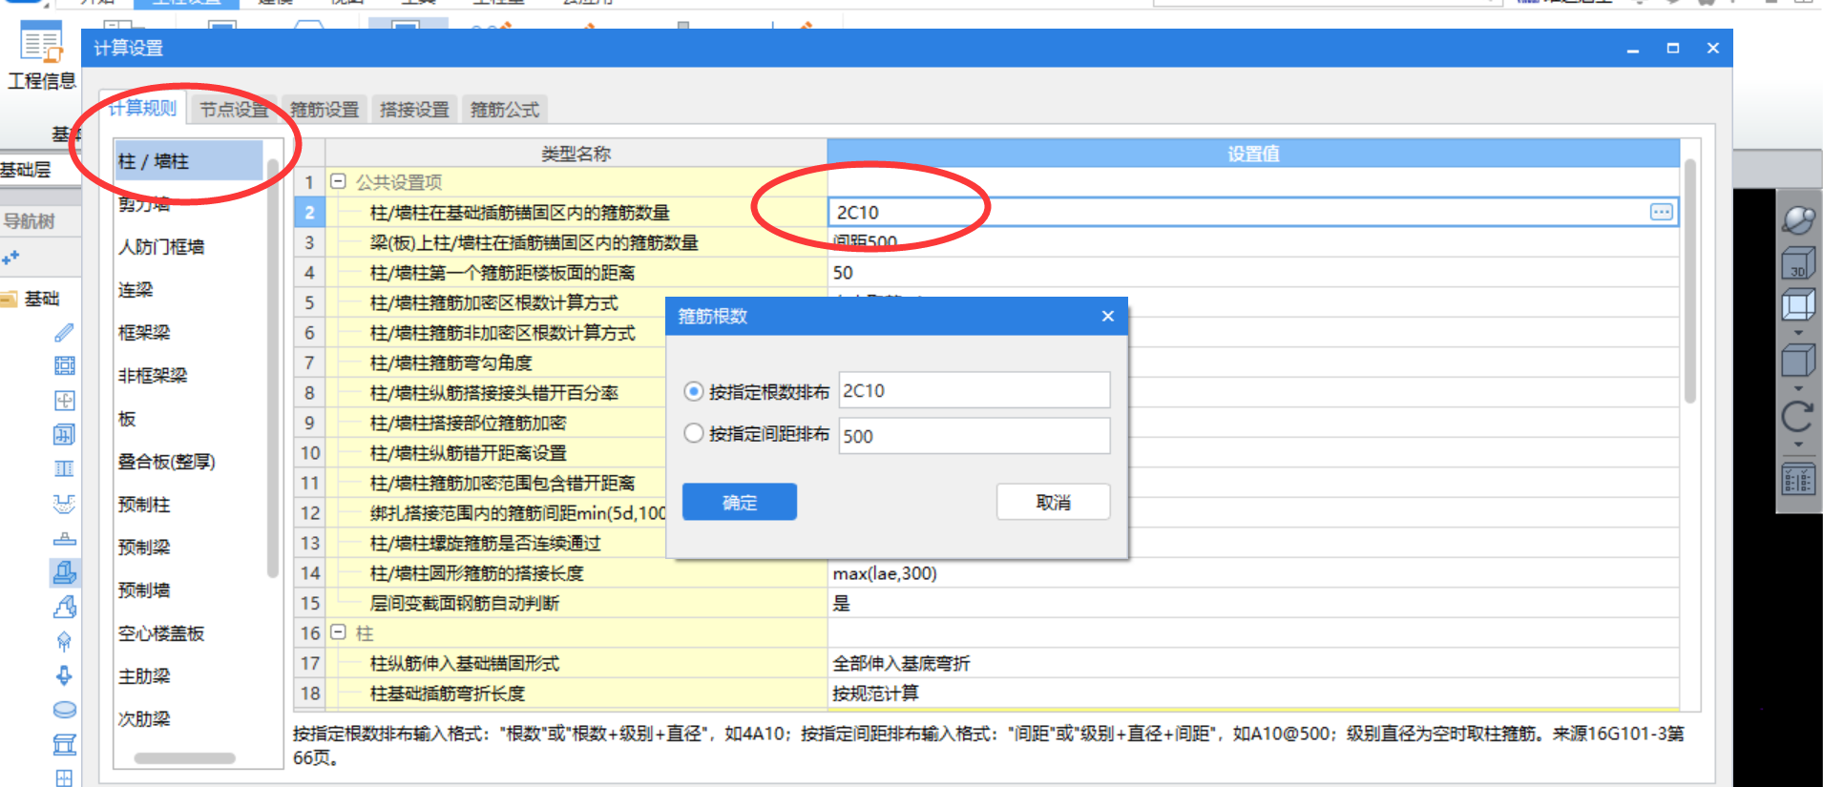Select the 基础板带 icon in the sidebar
Image resolution: width=1823 pixels, height=787 pixels.
(x=64, y=468)
